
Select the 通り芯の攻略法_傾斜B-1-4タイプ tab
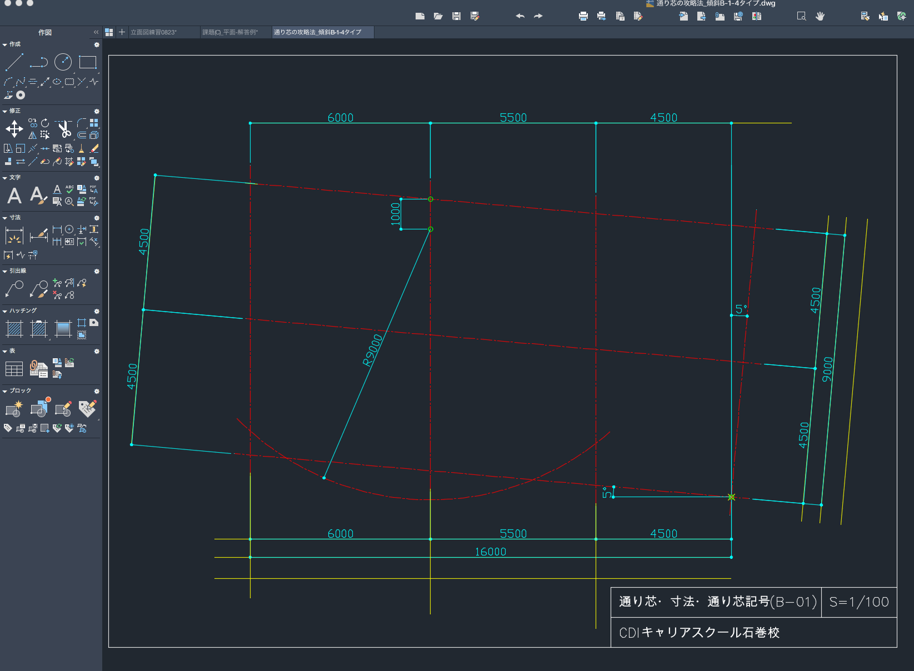click(322, 32)
